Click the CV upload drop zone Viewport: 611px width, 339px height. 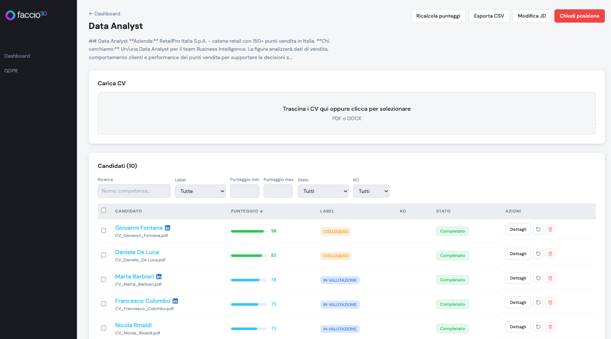pyautogui.click(x=347, y=114)
